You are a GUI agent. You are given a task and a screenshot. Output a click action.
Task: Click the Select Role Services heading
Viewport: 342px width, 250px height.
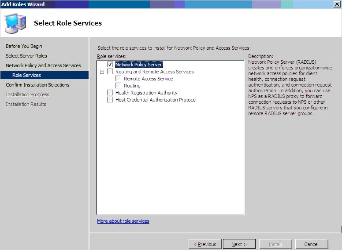(x=68, y=23)
